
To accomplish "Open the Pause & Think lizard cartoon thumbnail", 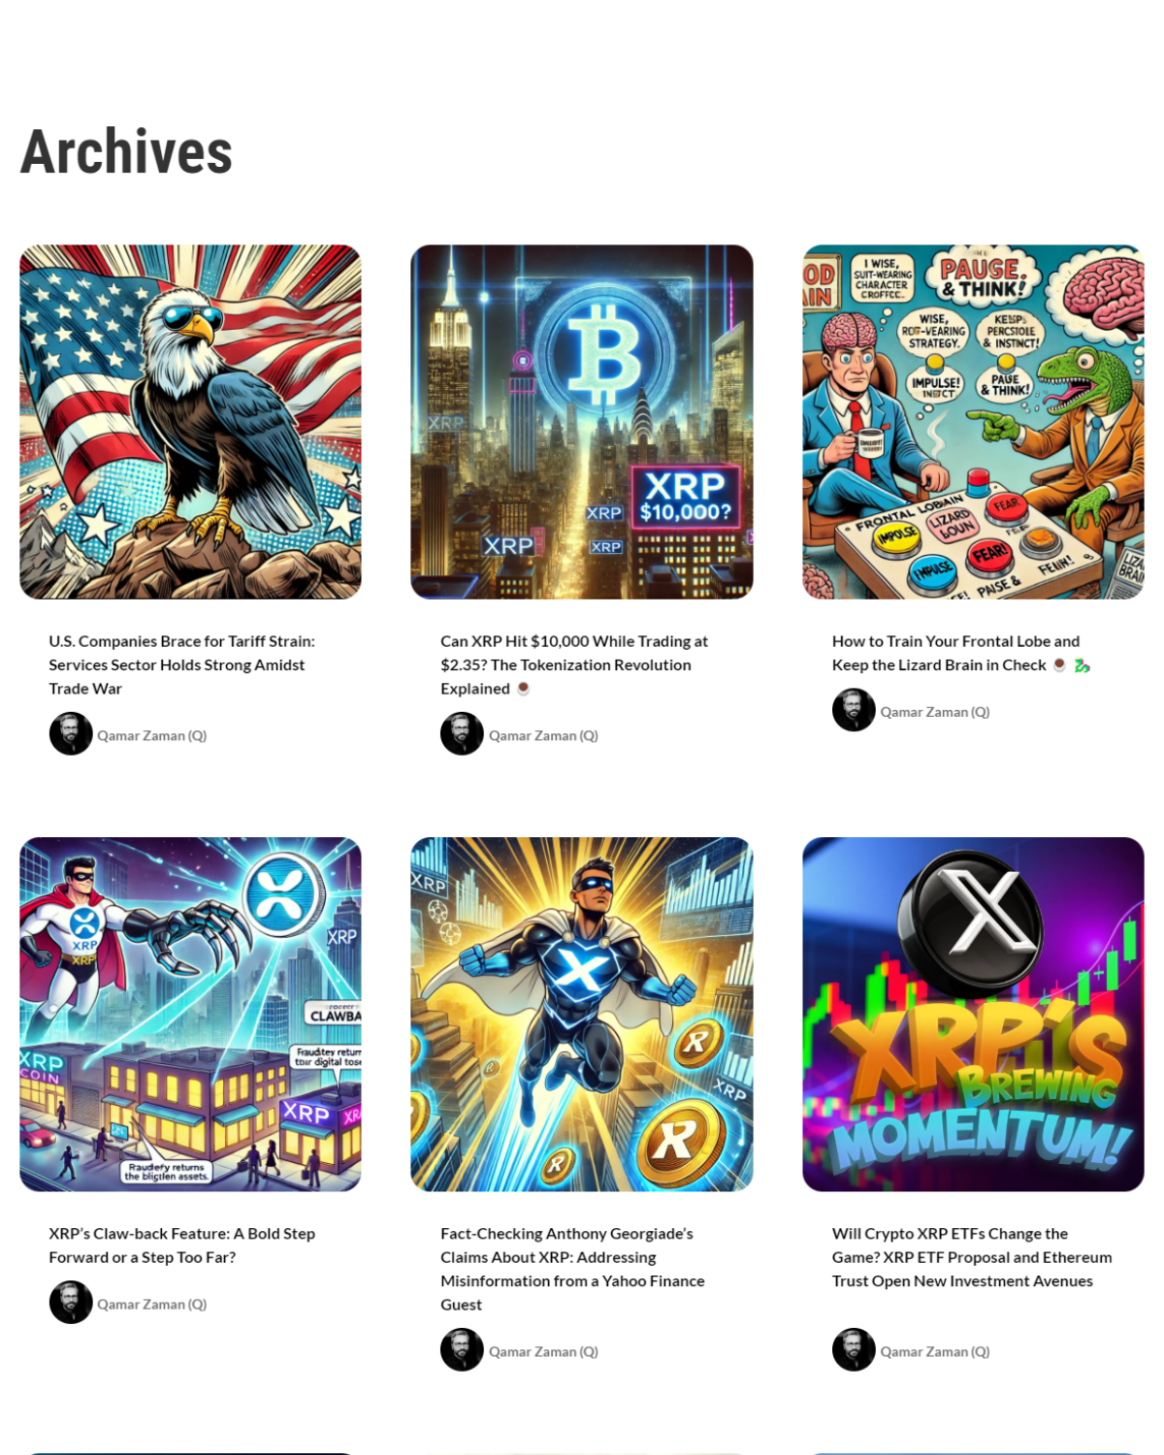I will pyautogui.click(x=973, y=422).
